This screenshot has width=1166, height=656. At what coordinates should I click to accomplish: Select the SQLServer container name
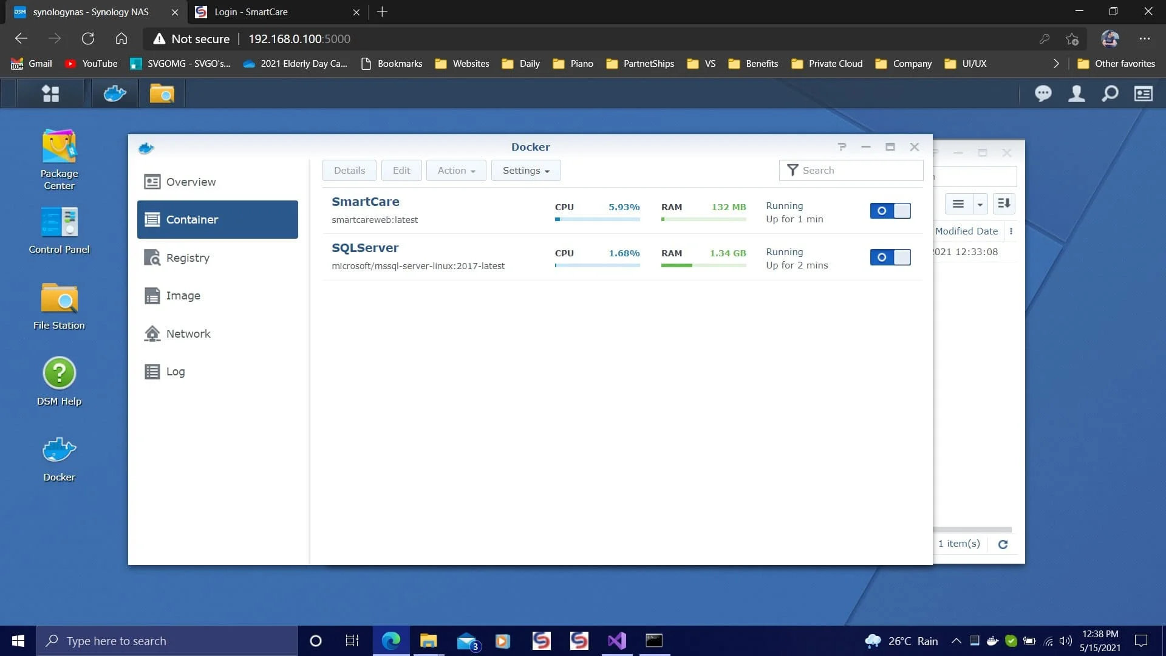pyautogui.click(x=365, y=248)
